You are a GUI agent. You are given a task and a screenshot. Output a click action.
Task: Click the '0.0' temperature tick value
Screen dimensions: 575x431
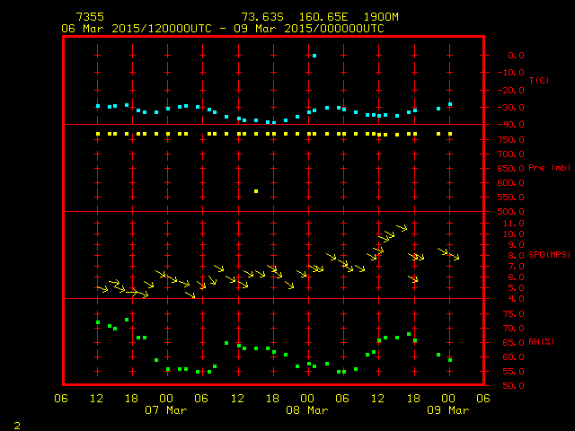pyautogui.click(x=516, y=56)
